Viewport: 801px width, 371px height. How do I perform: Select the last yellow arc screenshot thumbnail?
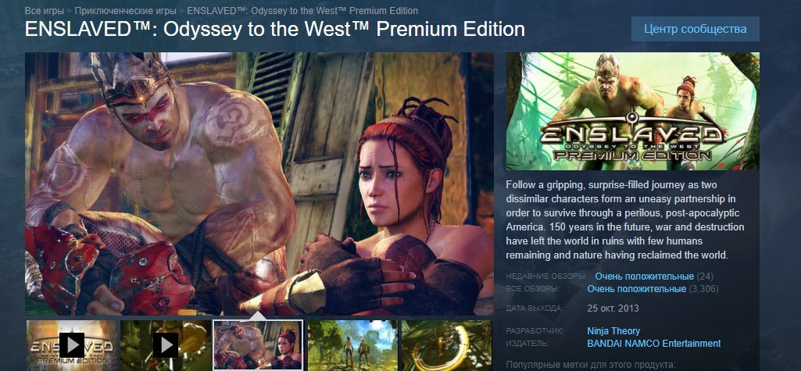446,345
